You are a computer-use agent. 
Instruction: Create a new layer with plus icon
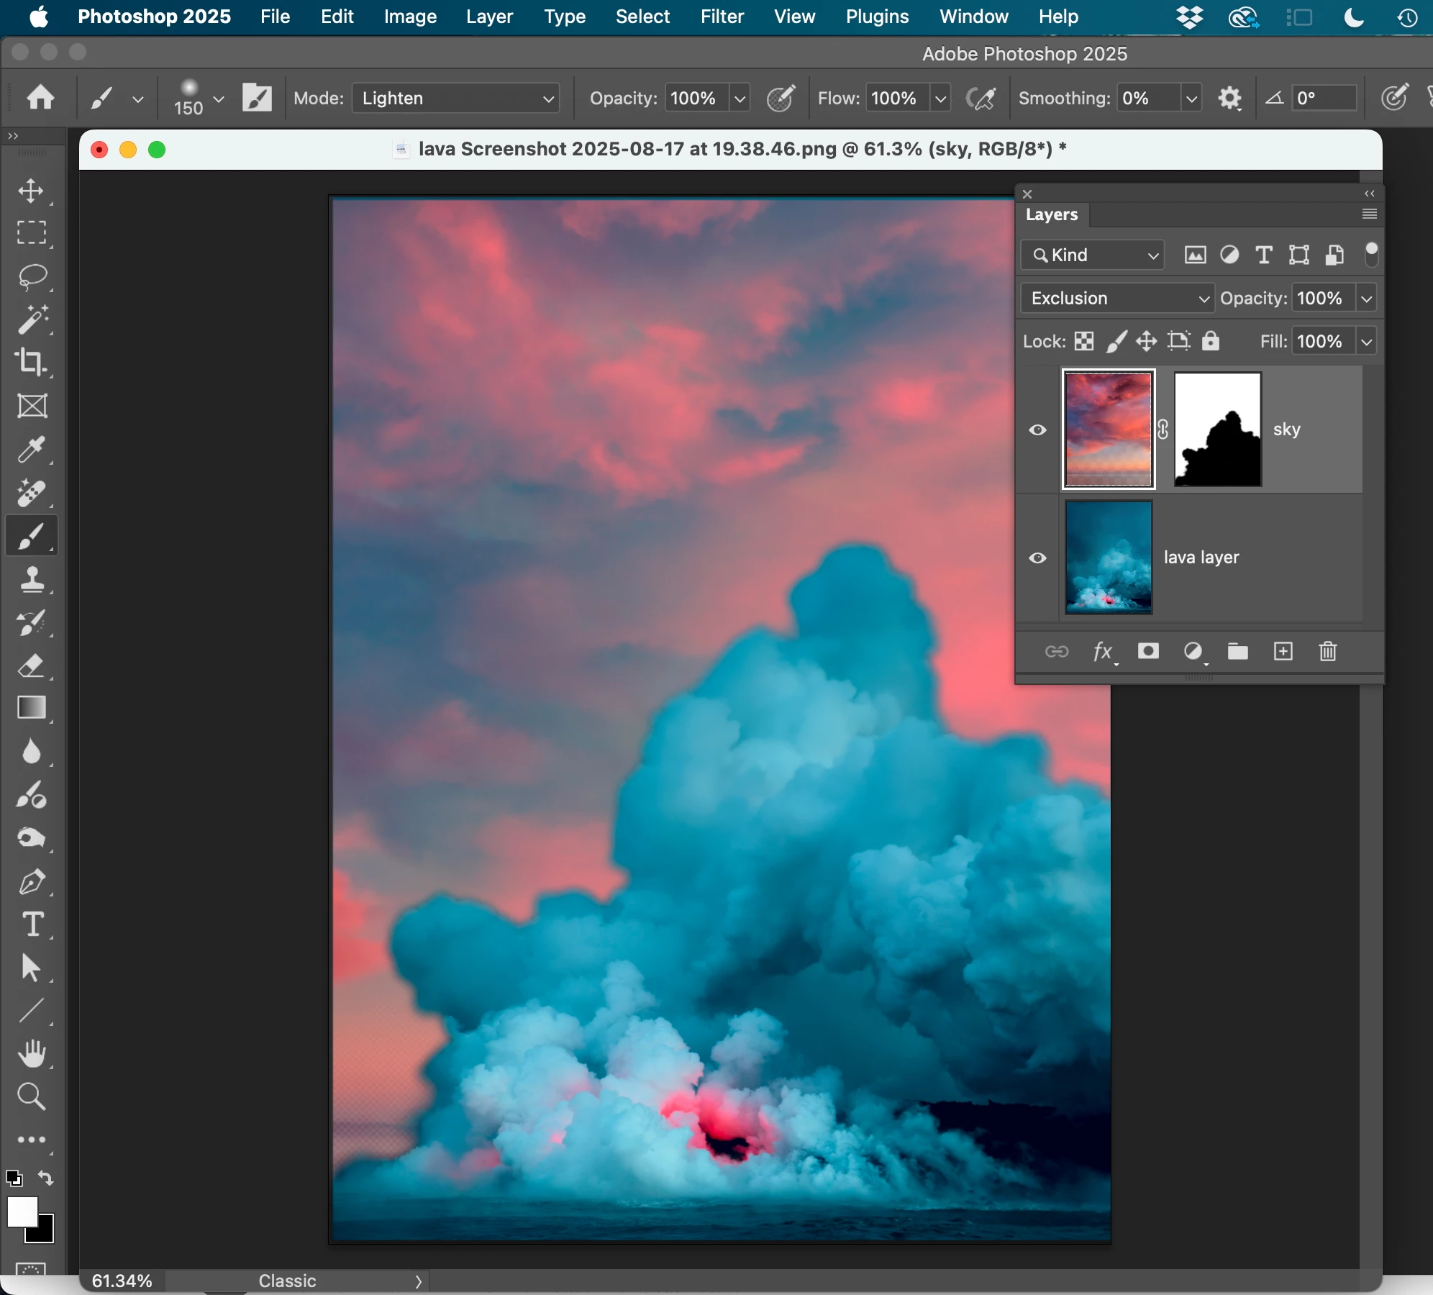(x=1283, y=652)
